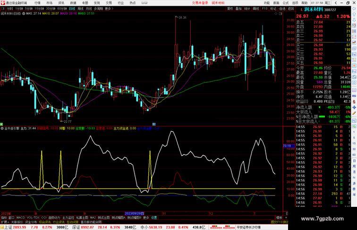This screenshot has width=357, height=230.
Task: Open the 热点 menu
Action: (133, 3)
